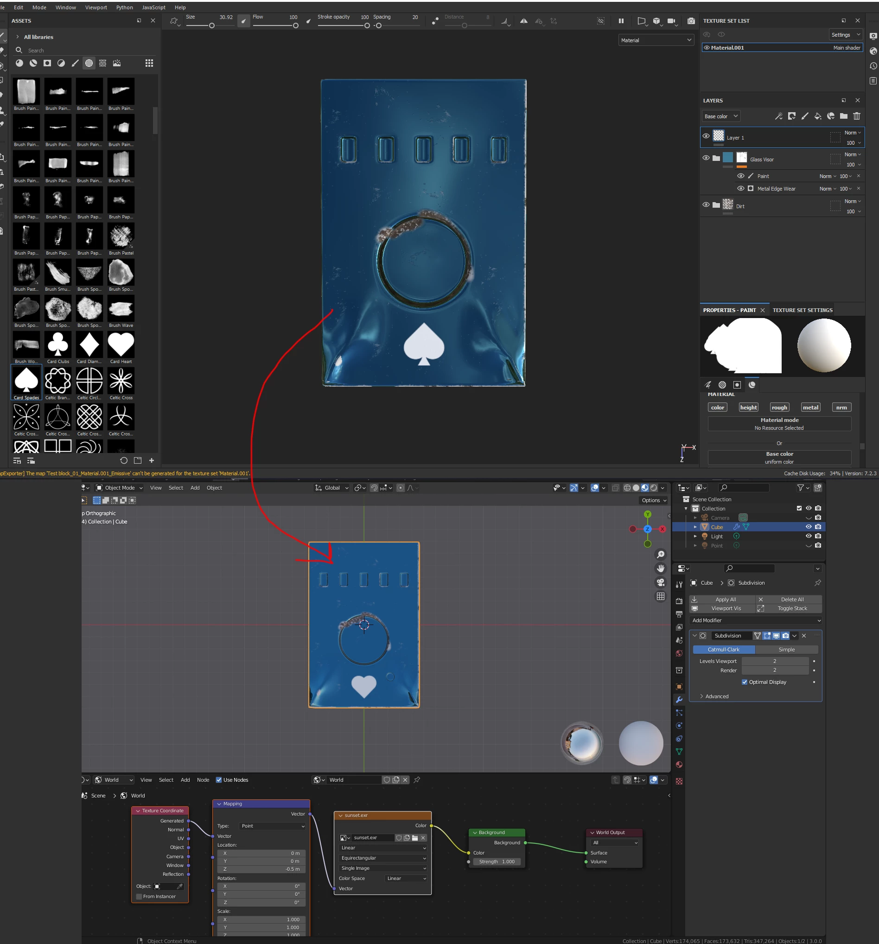Uncheck the Optimal Display checkbox
This screenshot has height=944, width=879.
[745, 682]
